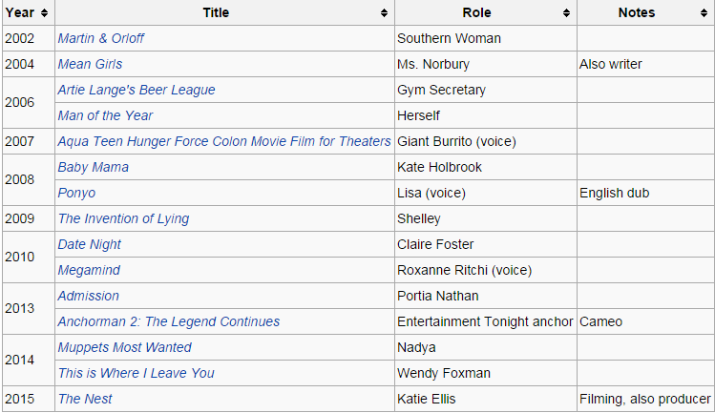Sort table by Role column arrows
The image size is (715, 413).
click(x=566, y=12)
